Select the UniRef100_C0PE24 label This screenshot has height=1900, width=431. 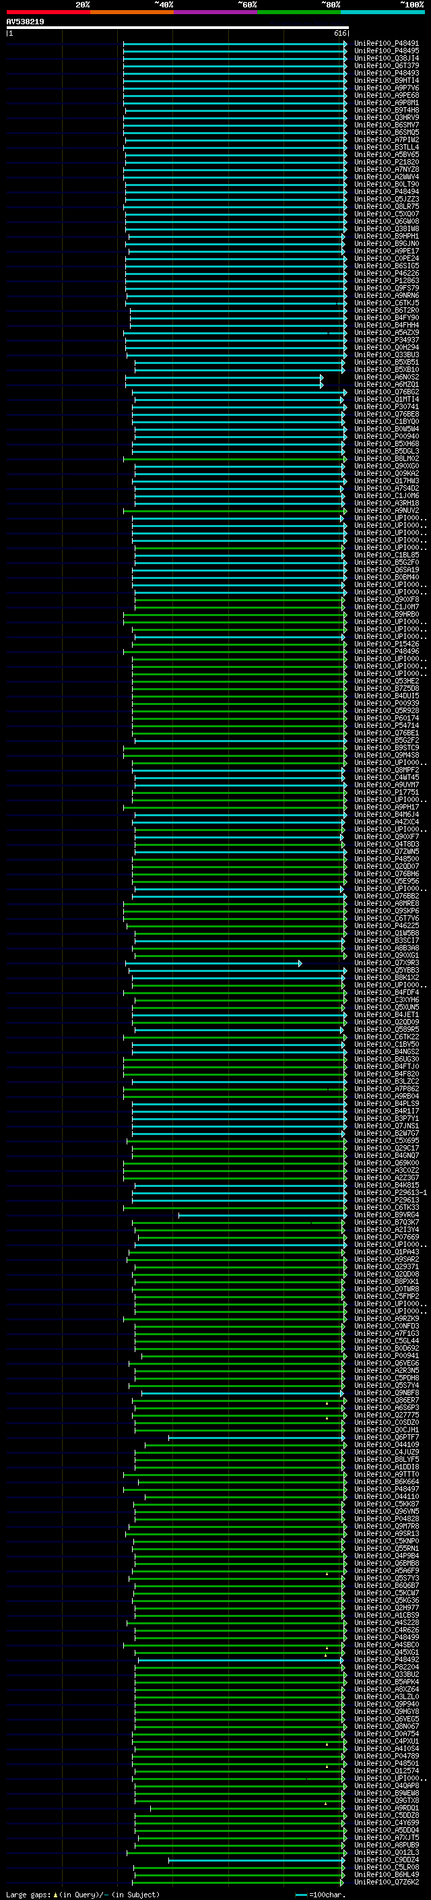point(387,259)
